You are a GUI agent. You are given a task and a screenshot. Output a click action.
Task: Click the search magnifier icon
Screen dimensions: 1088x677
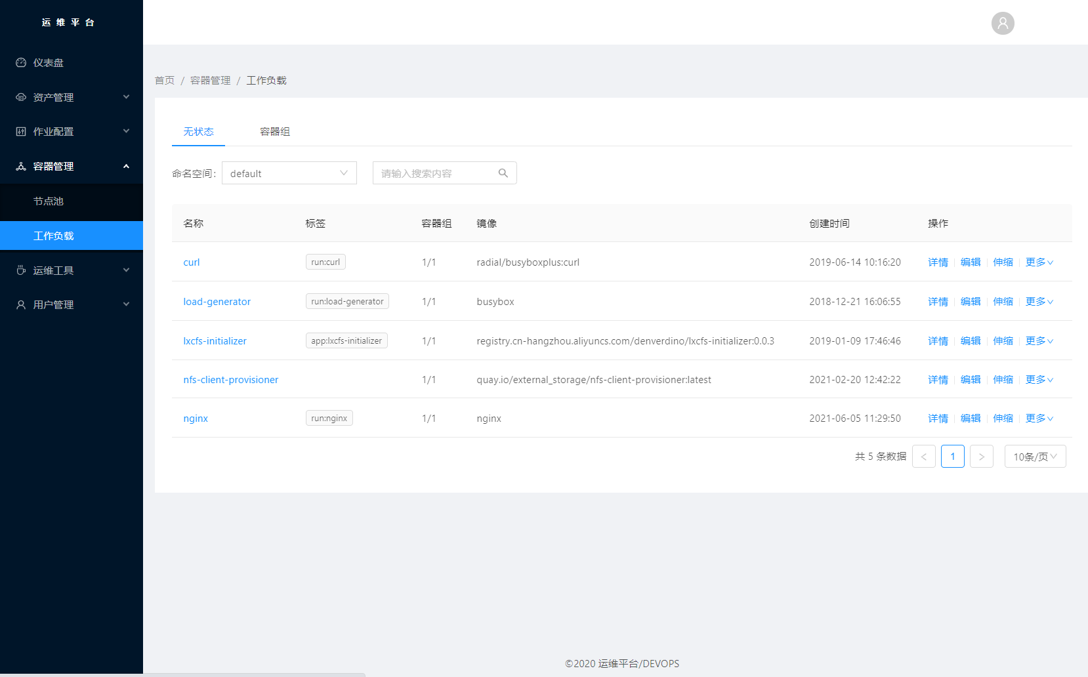503,173
